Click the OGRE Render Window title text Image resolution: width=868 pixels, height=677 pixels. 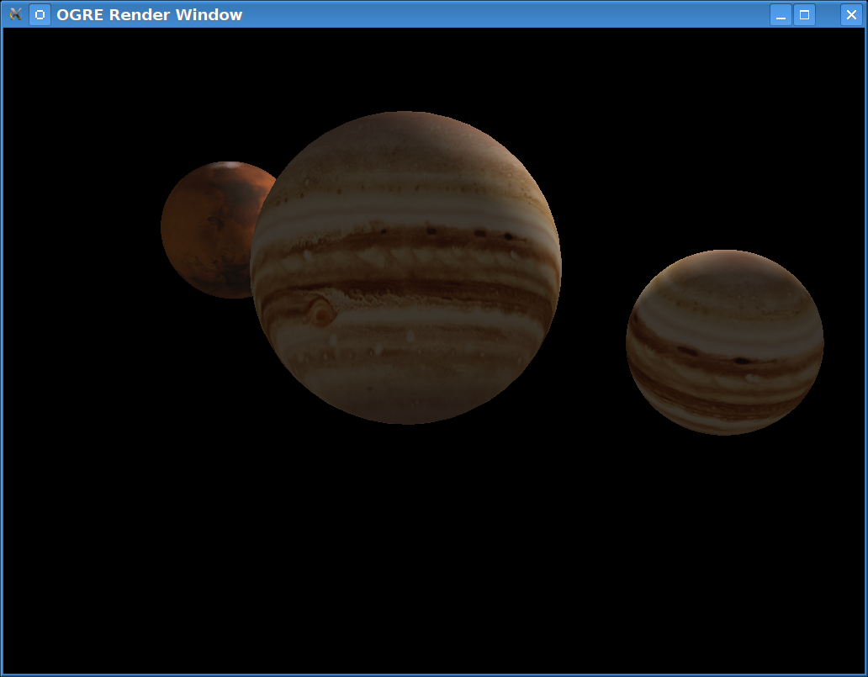149,14
